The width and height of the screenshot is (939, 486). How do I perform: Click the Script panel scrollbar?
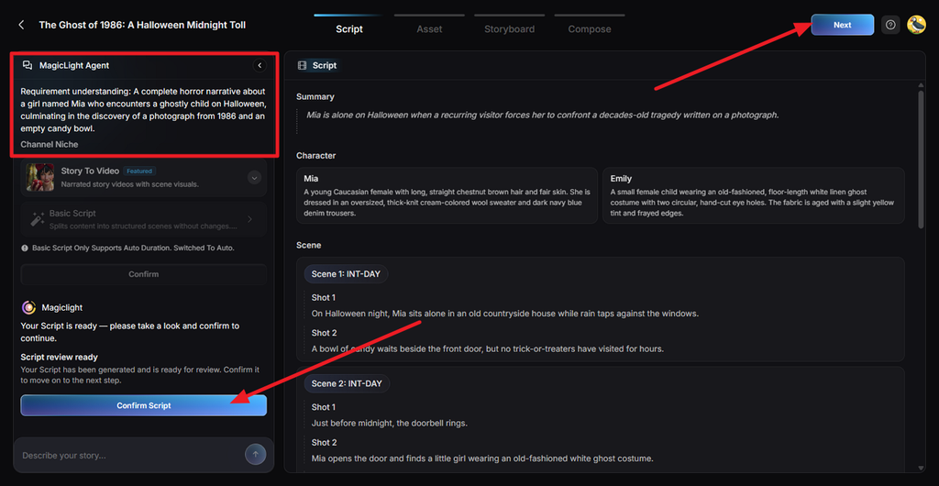coord(921,159)
